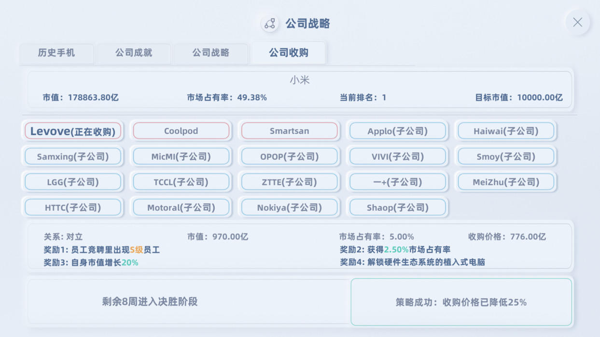The image size is (600, 337).
Task: Close the company strategy dialog
Action: coord(577,22)
